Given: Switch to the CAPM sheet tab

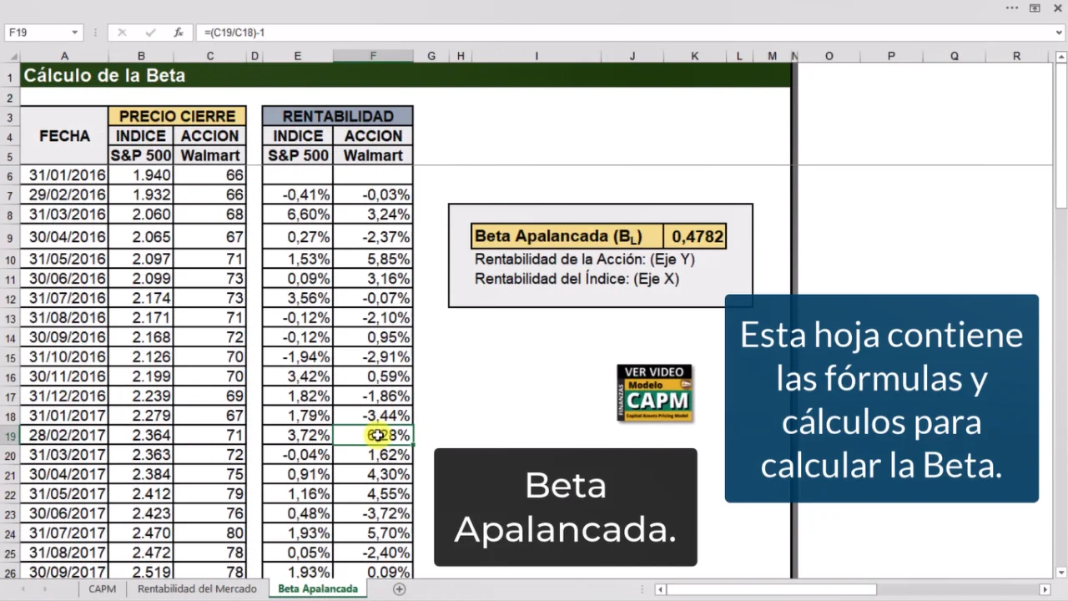Looking at the screenshot, I should [103, 589].
